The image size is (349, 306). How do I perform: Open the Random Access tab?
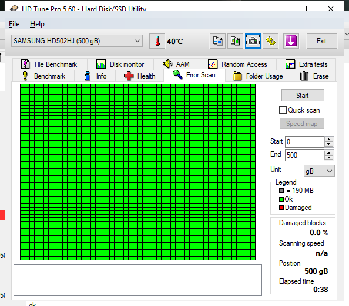tap(237, 64)
